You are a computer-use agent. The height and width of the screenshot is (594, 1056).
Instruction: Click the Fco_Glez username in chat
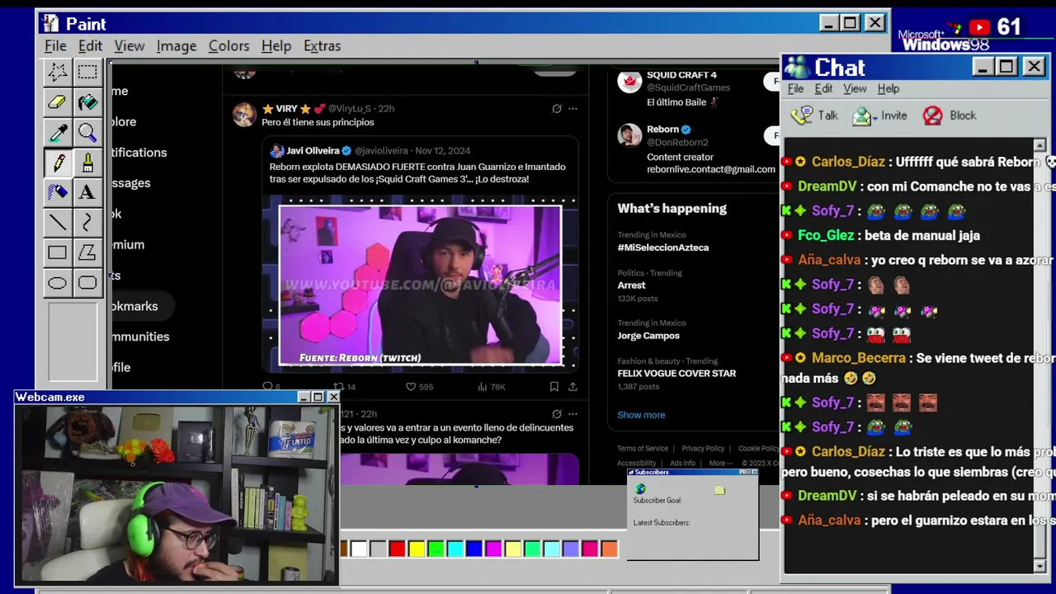click(826, 235)
